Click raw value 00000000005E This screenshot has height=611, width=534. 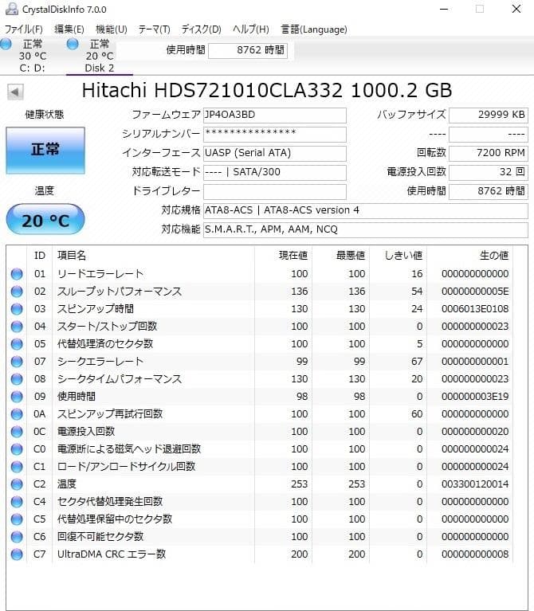coord(475,292)
